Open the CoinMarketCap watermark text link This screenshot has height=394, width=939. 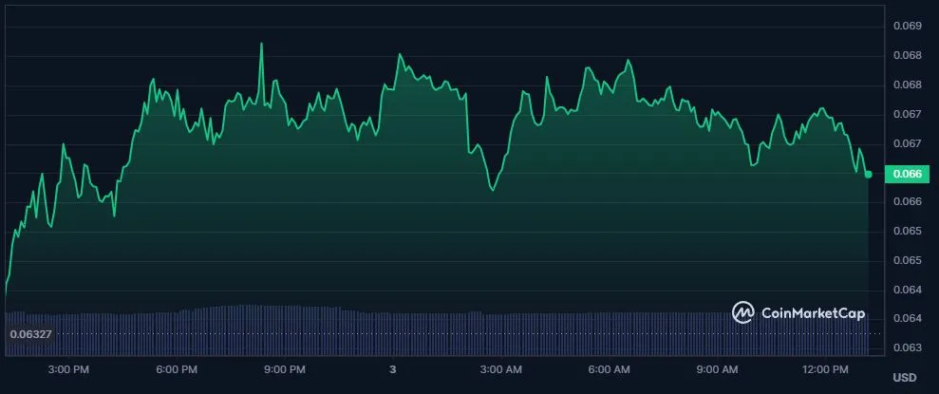click(812, 313)
